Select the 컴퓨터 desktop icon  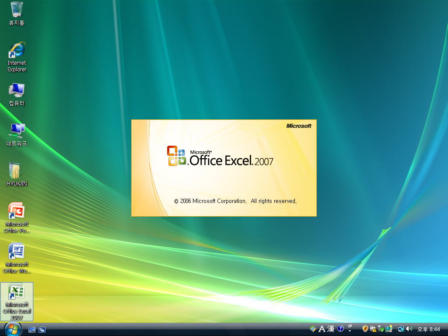[17, 94]
